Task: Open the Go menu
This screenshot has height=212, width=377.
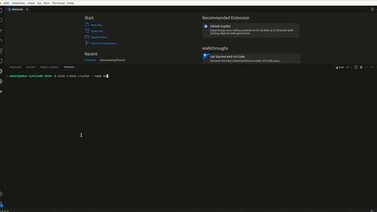Action: tap(39, 3)
